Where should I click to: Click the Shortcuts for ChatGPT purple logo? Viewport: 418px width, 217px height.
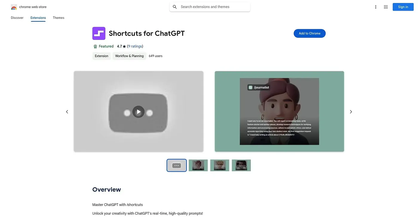tap(99, 33)
